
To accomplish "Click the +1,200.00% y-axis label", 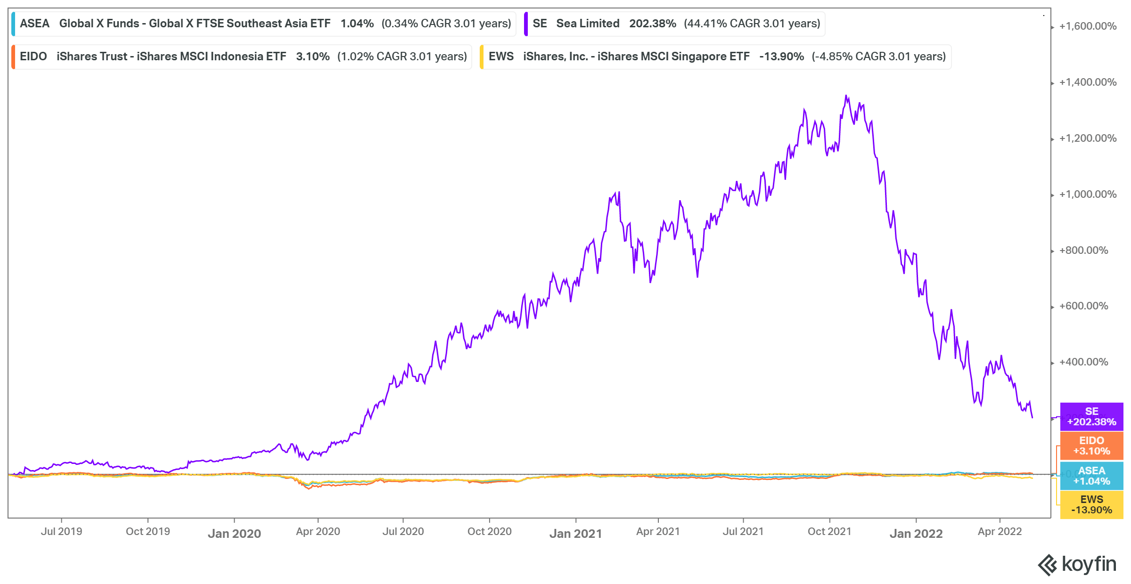I will click(x=1088, y=138).
